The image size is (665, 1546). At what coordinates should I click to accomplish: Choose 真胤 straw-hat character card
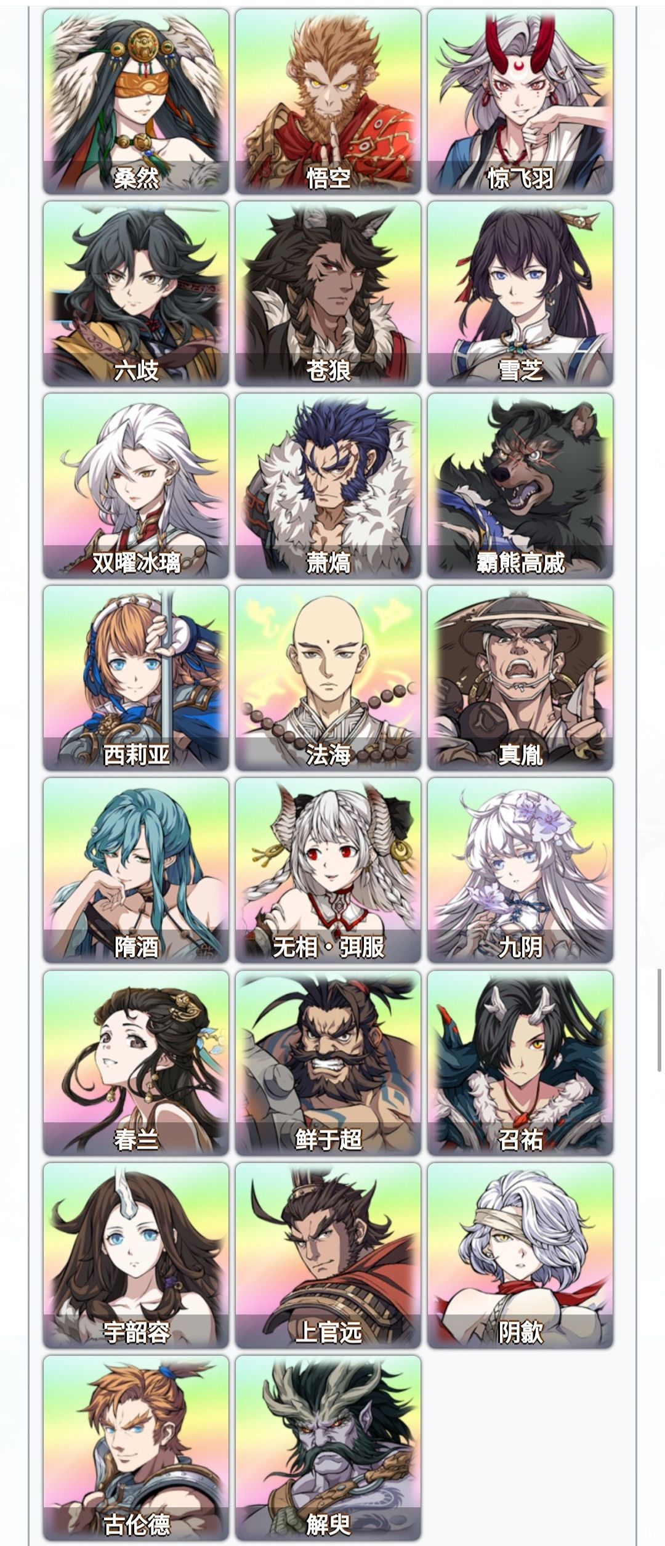tap(520, 678)
